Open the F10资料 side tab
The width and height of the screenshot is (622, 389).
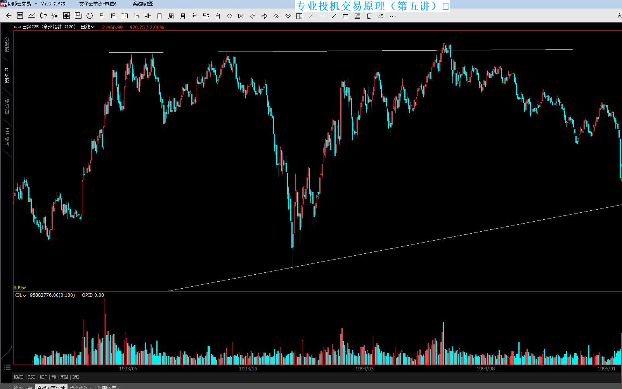click(7, 137)
